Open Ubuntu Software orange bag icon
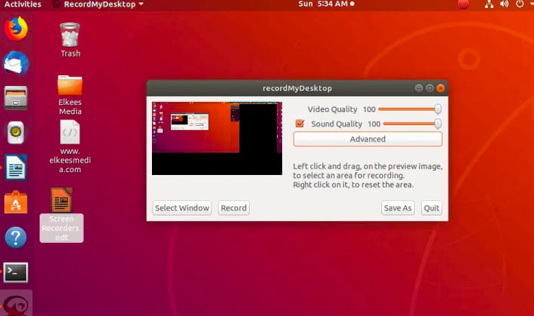Image resolution: width=534 pixels, height=316 pixels. (16, 202)
